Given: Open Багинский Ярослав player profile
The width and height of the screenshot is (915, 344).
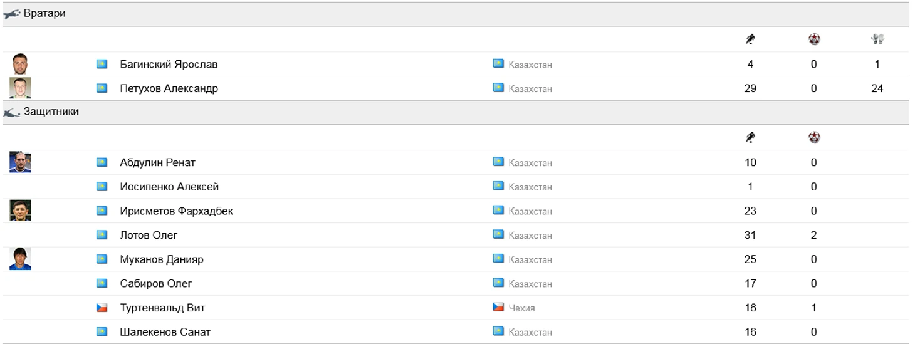Looking at the screenshot, I should 169,65.
